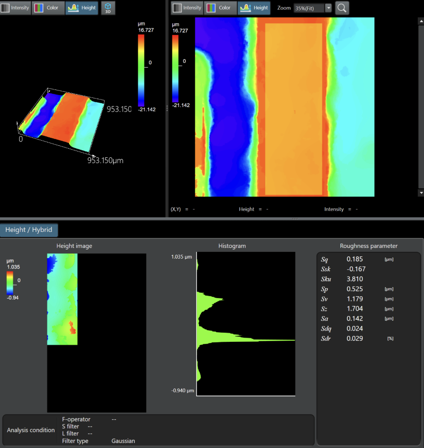This screenshot has width=424, height=448.
Task: Select Color display in right image panel
Action: (220, 8)
